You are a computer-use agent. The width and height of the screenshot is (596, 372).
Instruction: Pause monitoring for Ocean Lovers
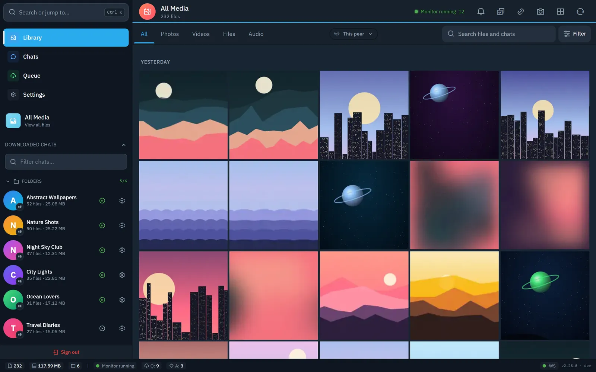click(102, 300)
